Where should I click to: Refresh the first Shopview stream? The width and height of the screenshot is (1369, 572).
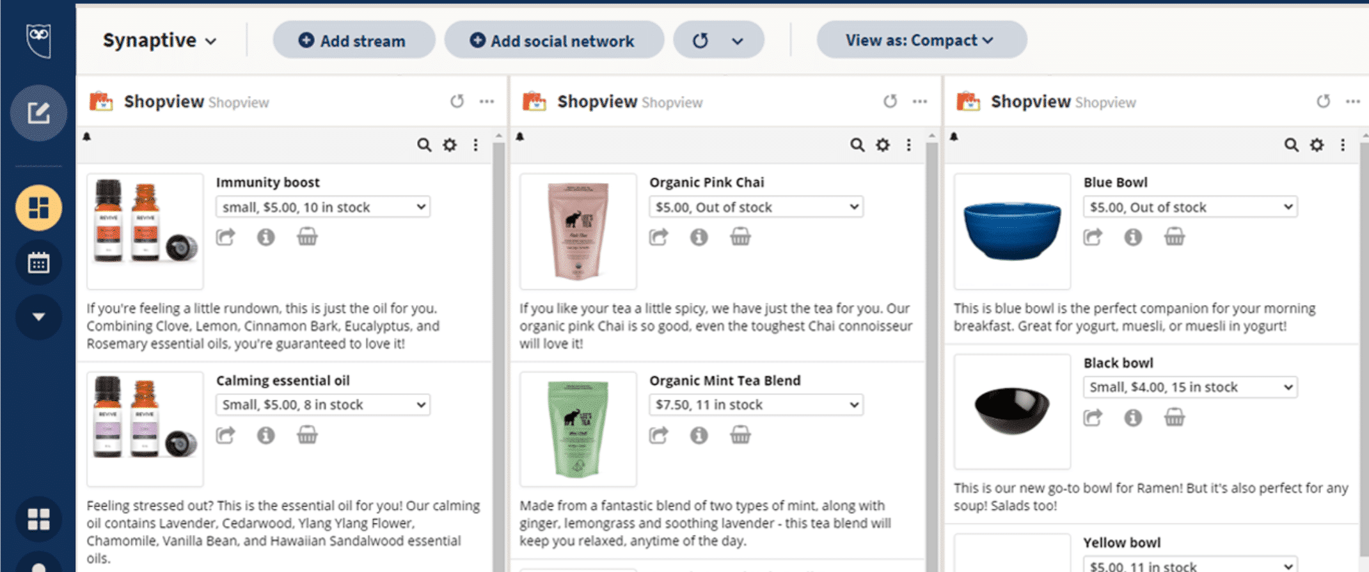[457, 101]
